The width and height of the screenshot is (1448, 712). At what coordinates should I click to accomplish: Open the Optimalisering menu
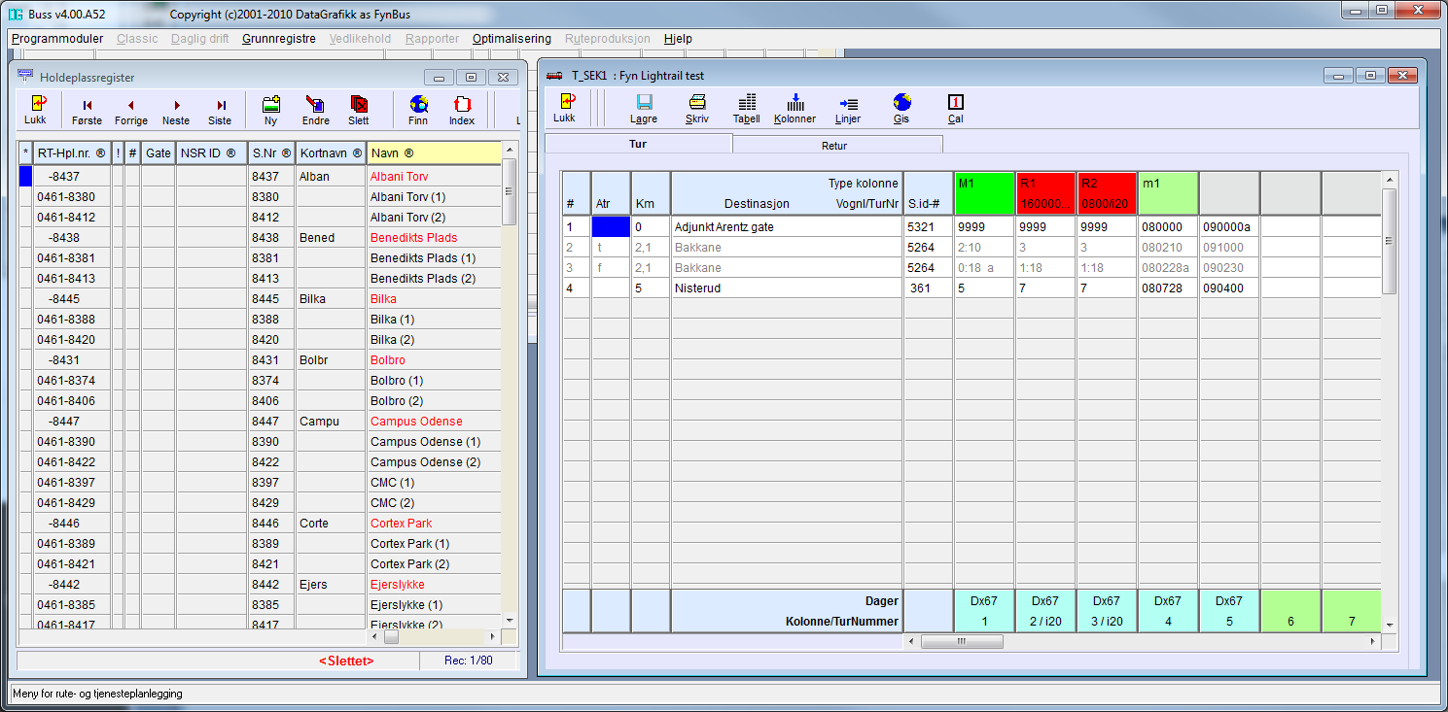[512, 39]
